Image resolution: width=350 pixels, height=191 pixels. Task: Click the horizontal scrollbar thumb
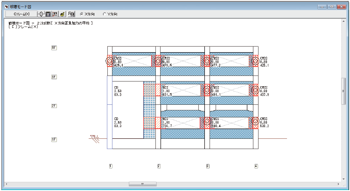143,184
